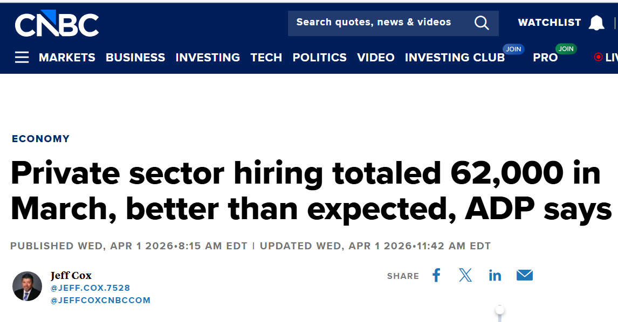Open the Investing menu
The height and width of the screenshot is (322, 618).
point(208,57)
